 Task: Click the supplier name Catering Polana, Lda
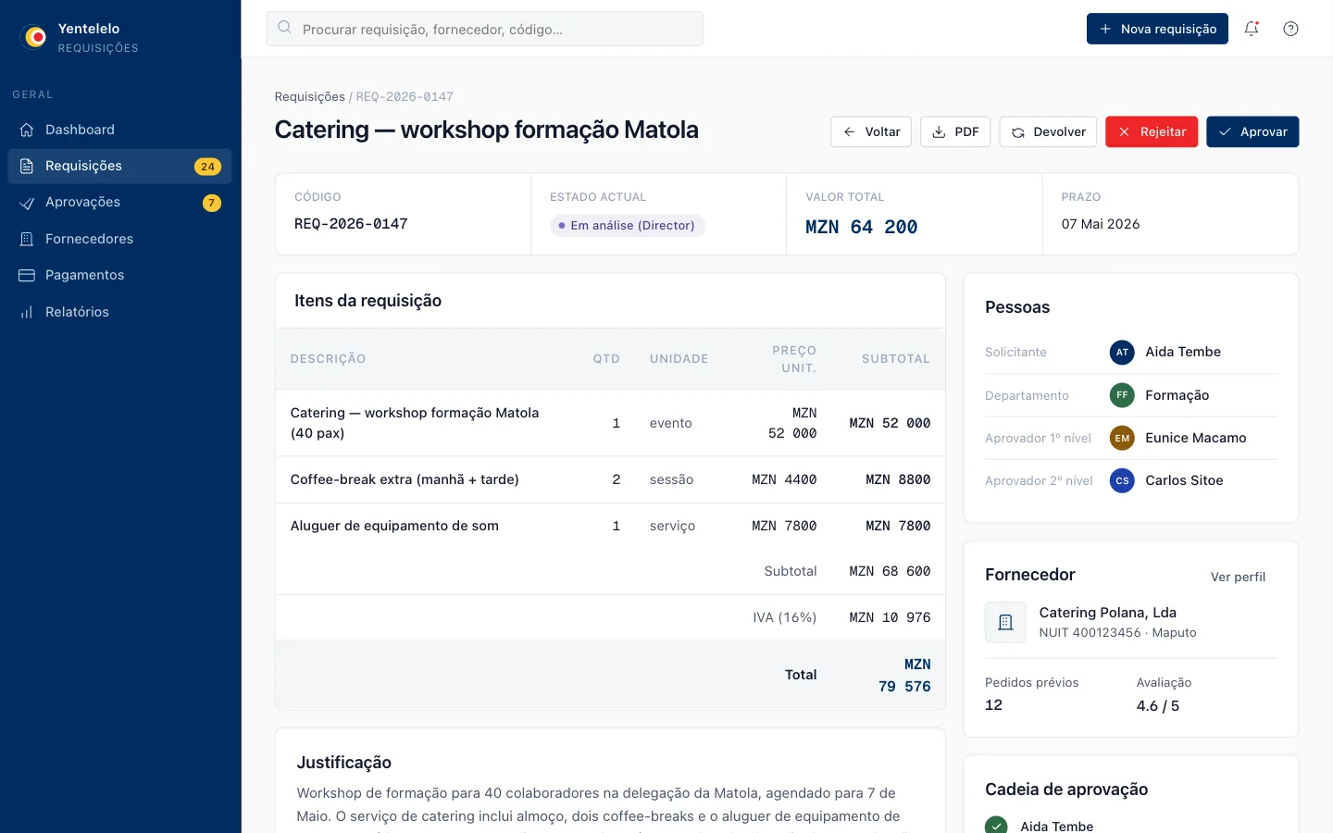tap(1108, 613)
